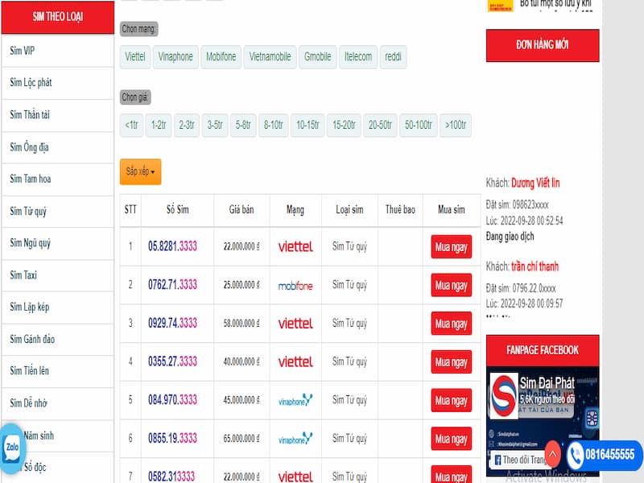Click Mua ngay for 084.970.3333

coord(451,400)
